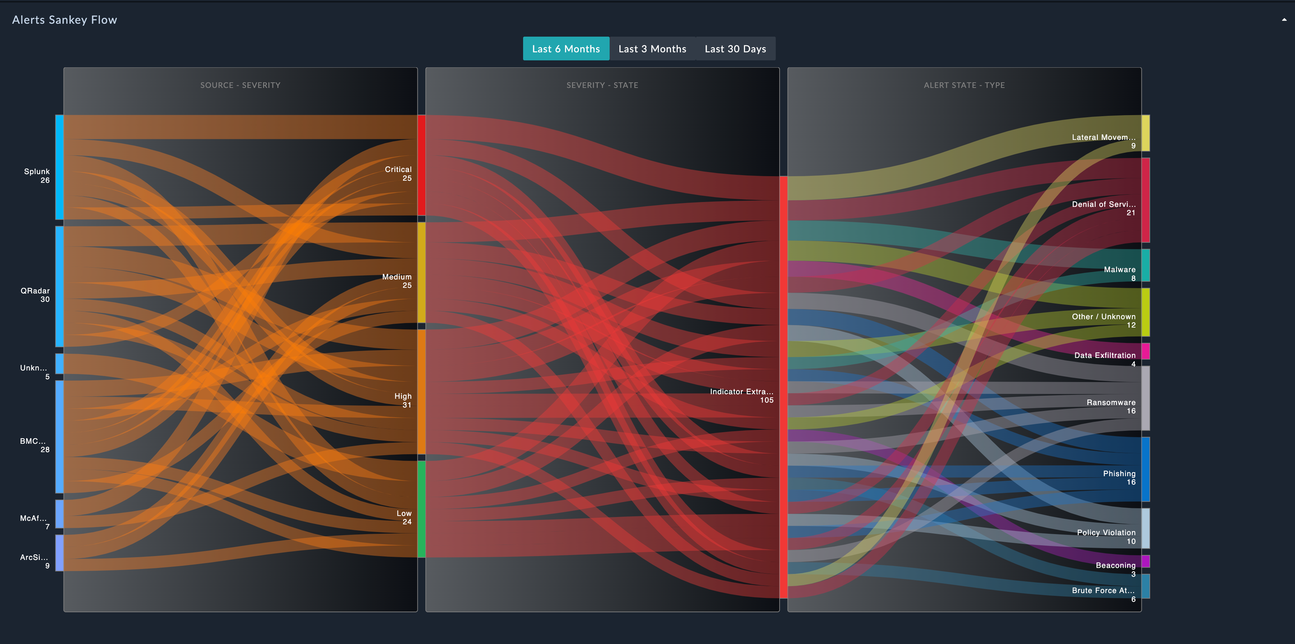This screenshot has height=644, width=1295.
Task: Click the Brute Force Attack node
Action: (1145, 586)
